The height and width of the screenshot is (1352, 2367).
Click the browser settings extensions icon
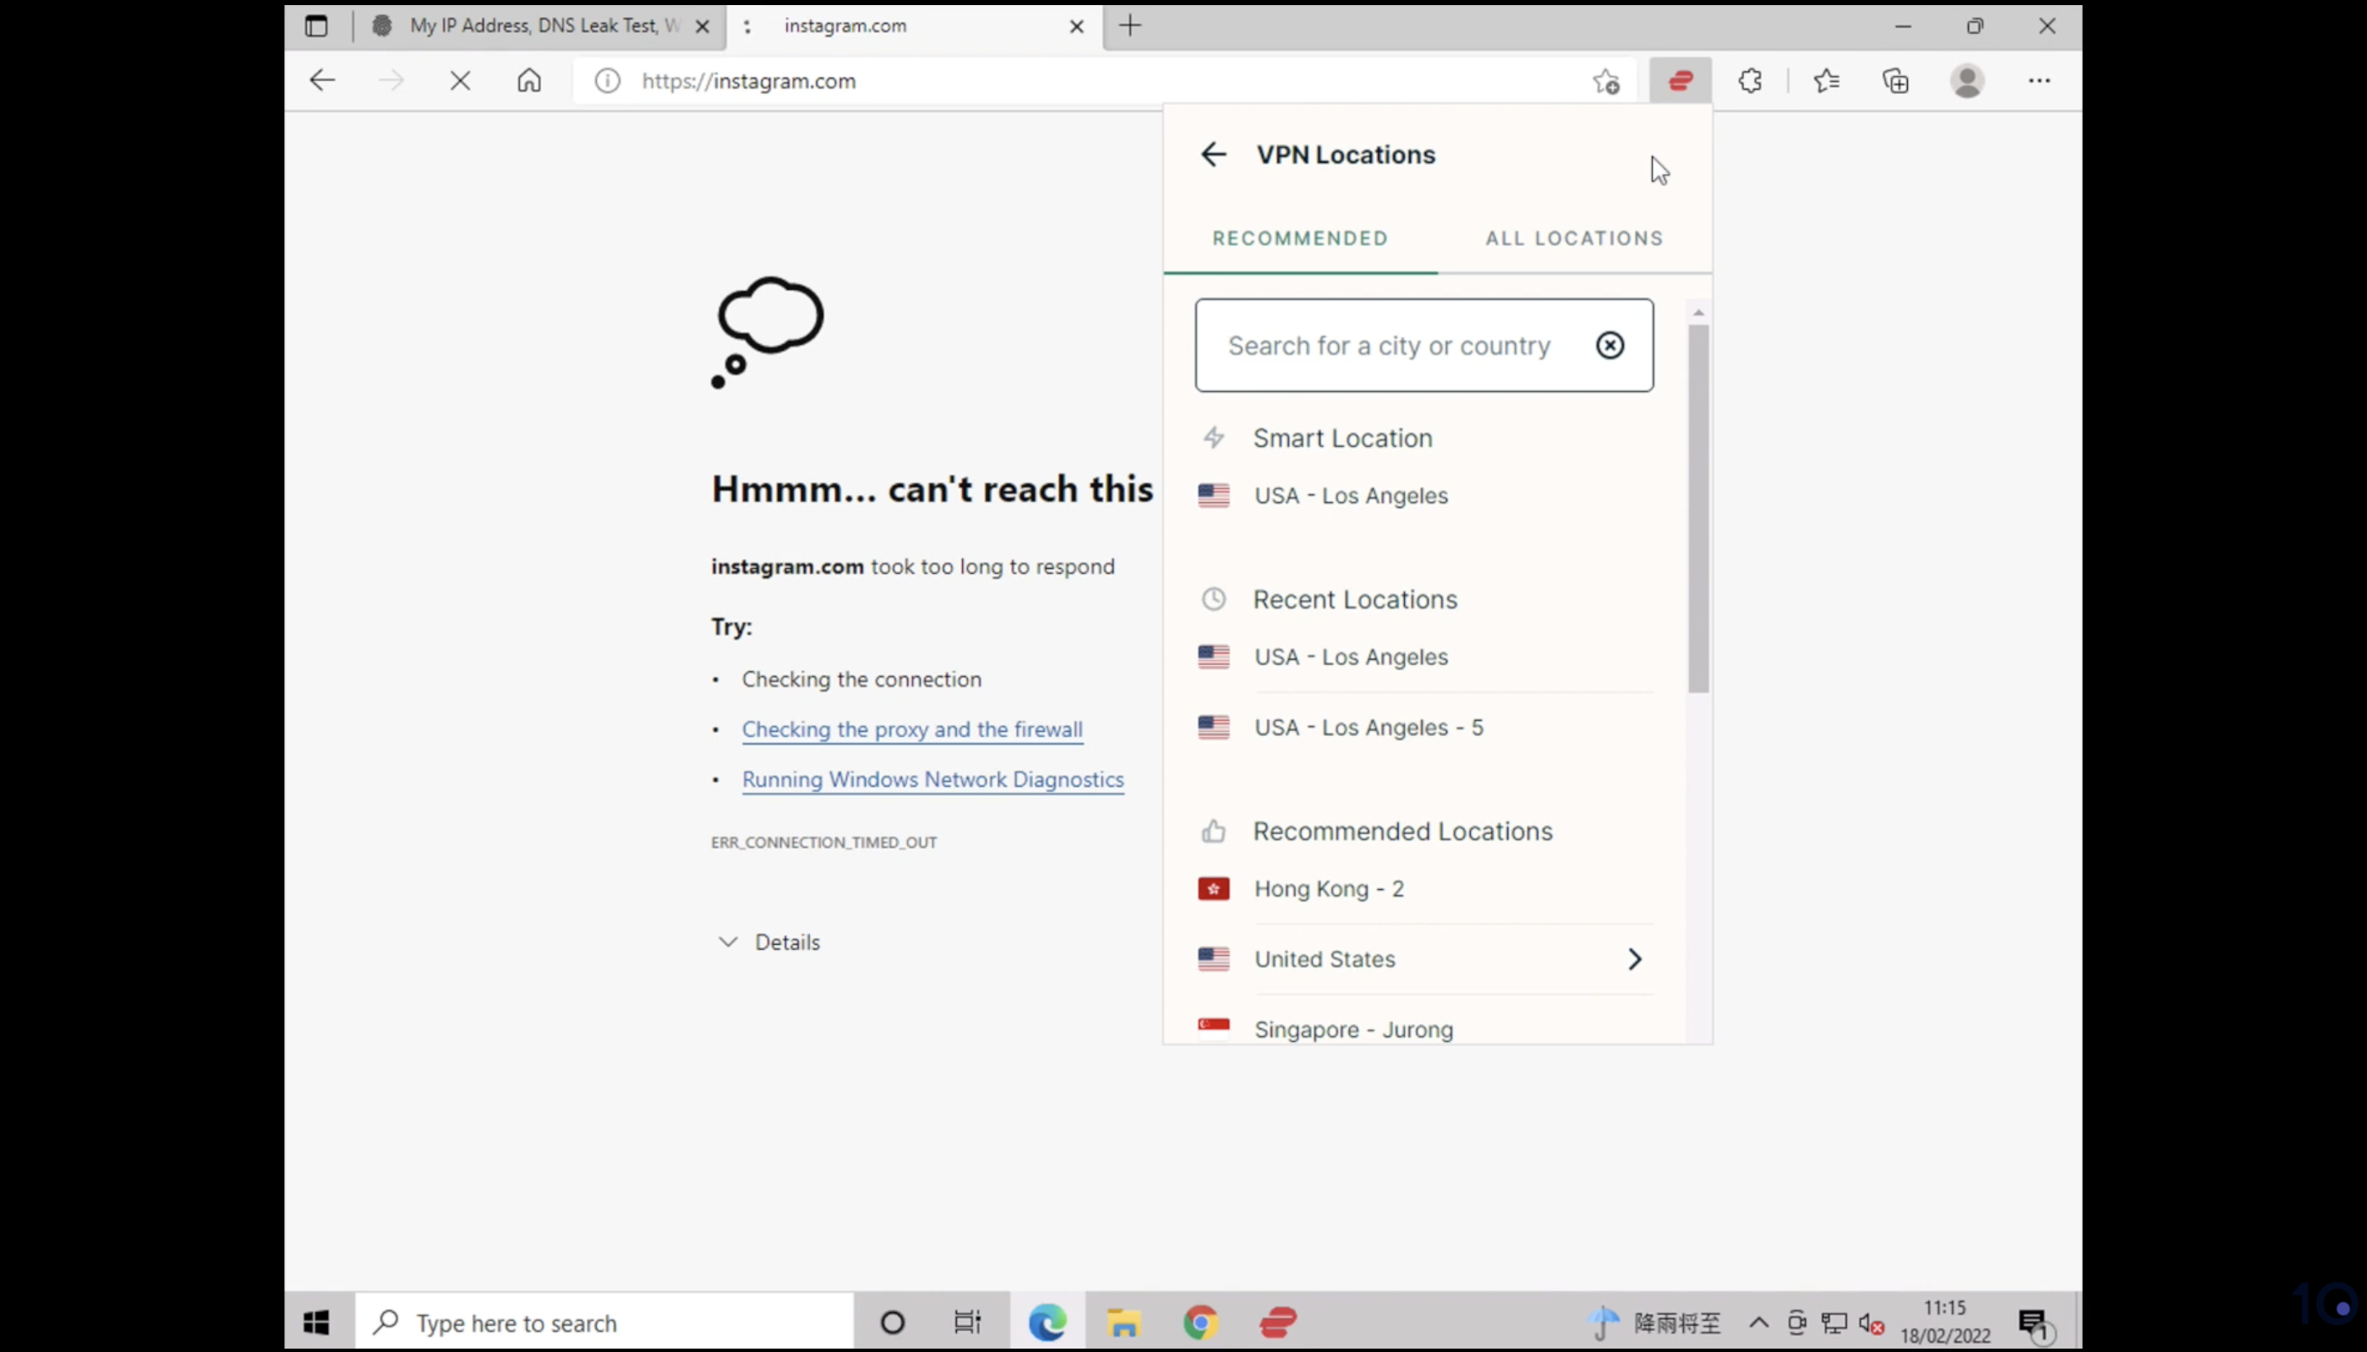point(1751,79)
